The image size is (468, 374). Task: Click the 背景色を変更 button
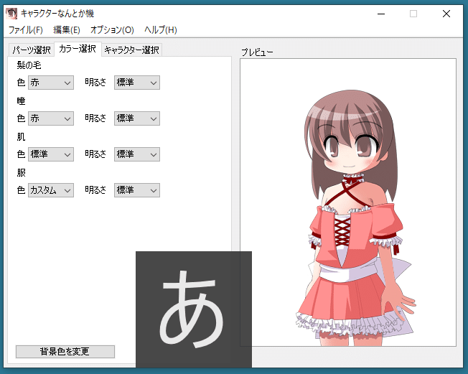65,352
